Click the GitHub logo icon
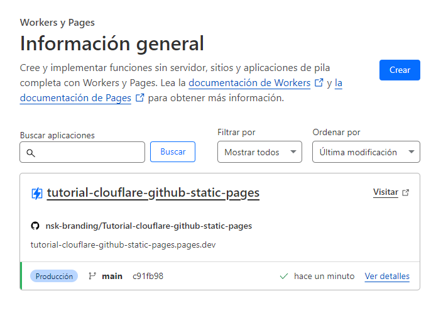 [x=35, y=226]
